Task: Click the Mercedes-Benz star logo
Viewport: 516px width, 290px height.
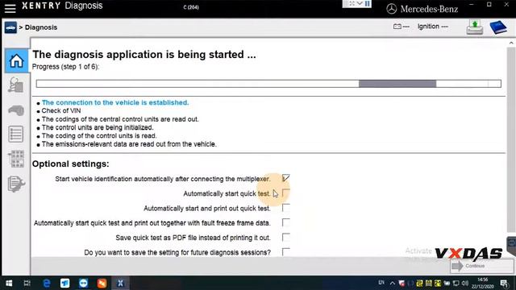Action: 391,9
